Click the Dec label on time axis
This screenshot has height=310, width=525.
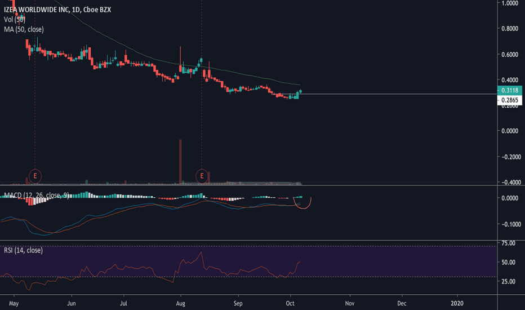pyautogui.click(x=402, y=303)
